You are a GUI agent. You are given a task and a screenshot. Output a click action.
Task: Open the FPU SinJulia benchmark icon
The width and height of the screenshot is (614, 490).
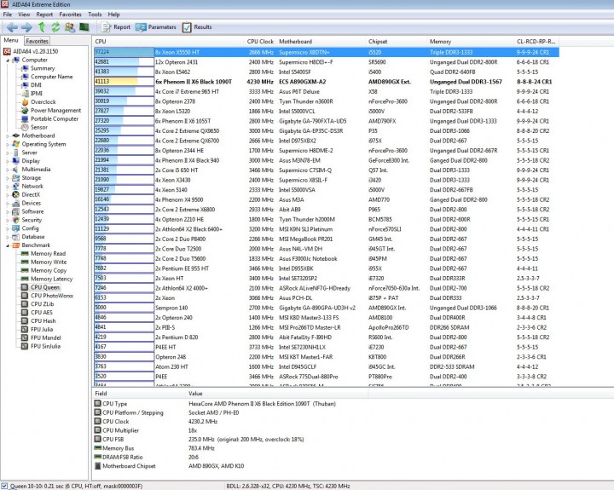point(25,346)
